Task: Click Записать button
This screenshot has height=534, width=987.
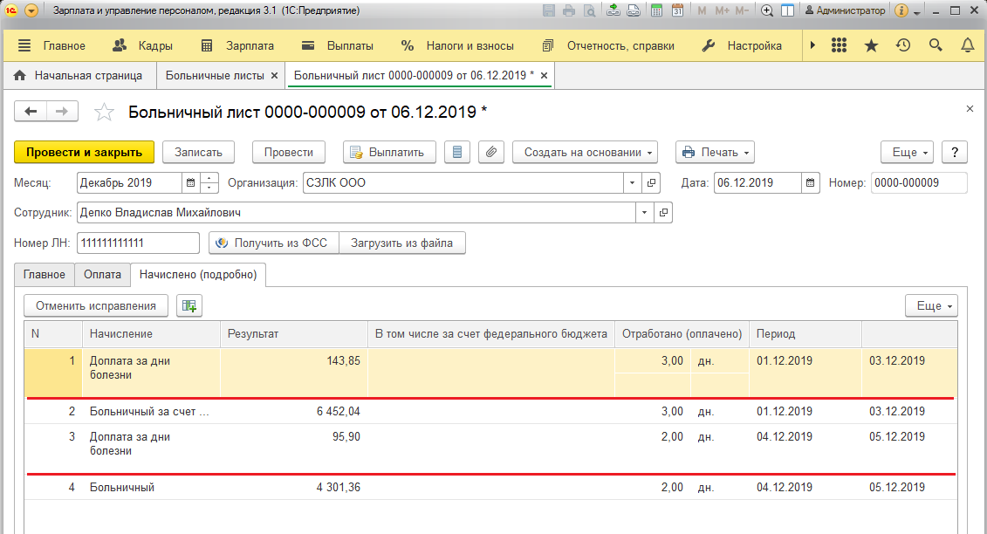Action: pos(198,153)
